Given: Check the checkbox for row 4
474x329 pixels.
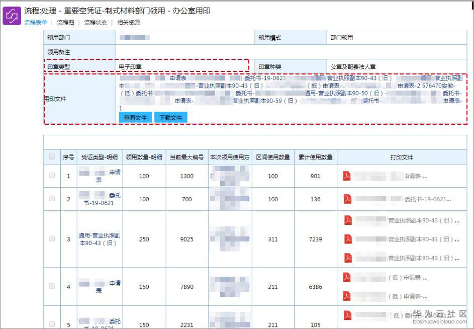Looking at the screenshot, I should pyautogui.click(x=52, y=286).
